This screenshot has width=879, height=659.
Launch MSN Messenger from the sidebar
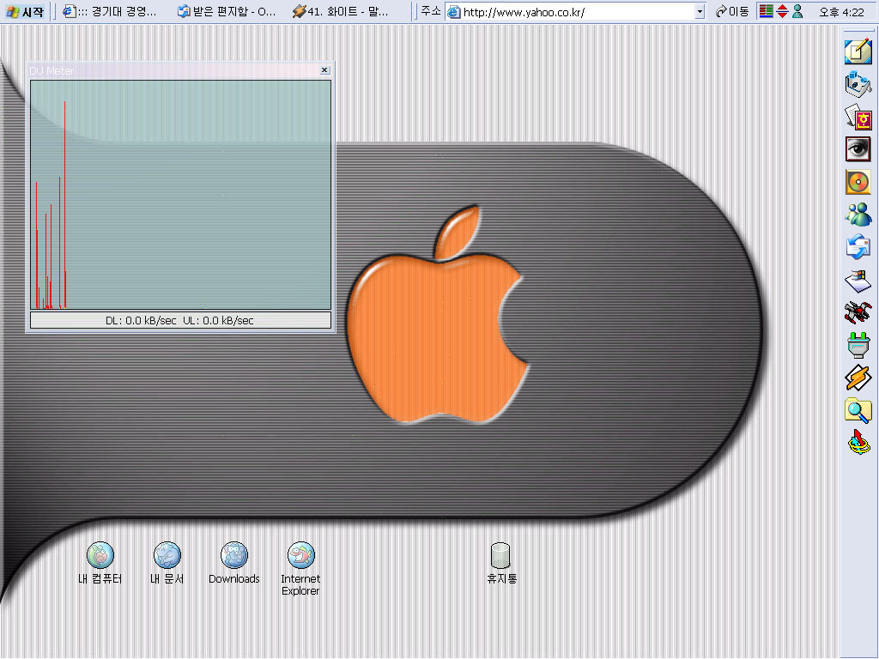point(858,215)
